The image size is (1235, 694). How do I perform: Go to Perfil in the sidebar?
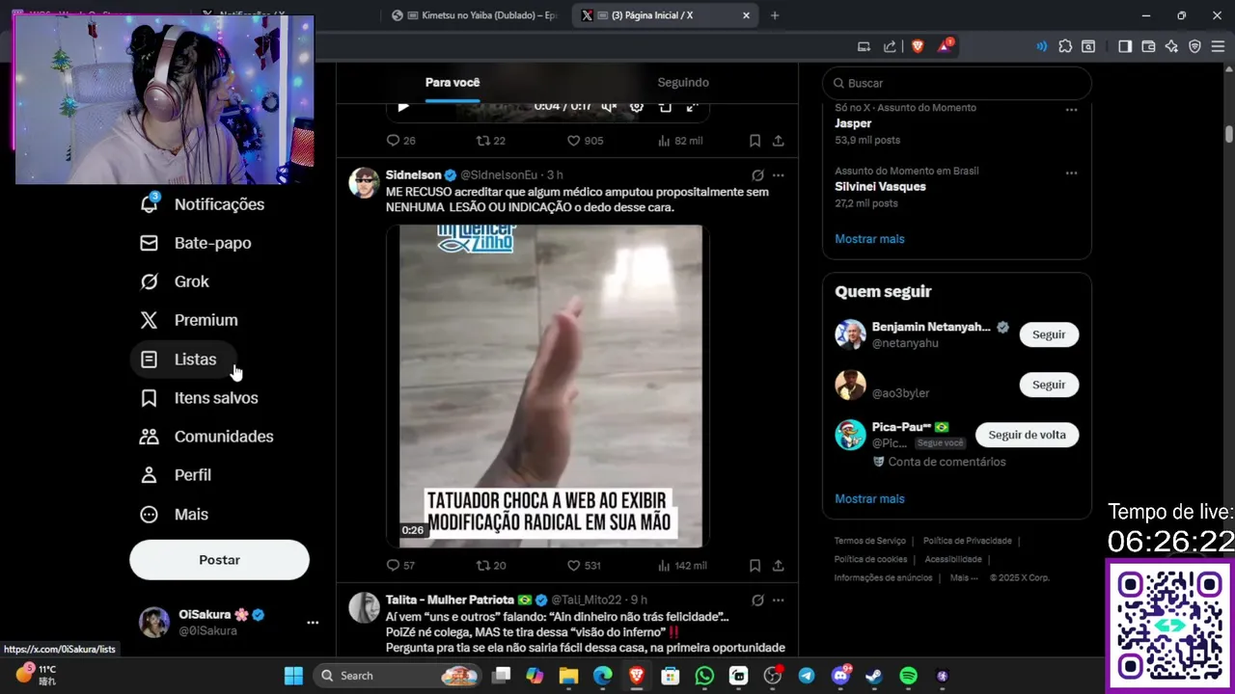pyautogui.click(x=178, y=475)
